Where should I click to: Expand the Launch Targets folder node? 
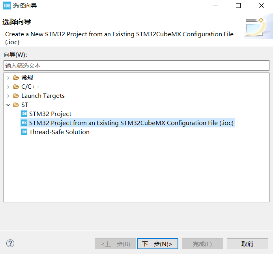[8, 96]
